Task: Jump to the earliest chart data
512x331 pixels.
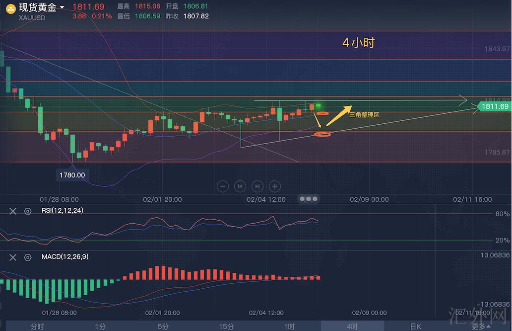Action: (240, 186)
